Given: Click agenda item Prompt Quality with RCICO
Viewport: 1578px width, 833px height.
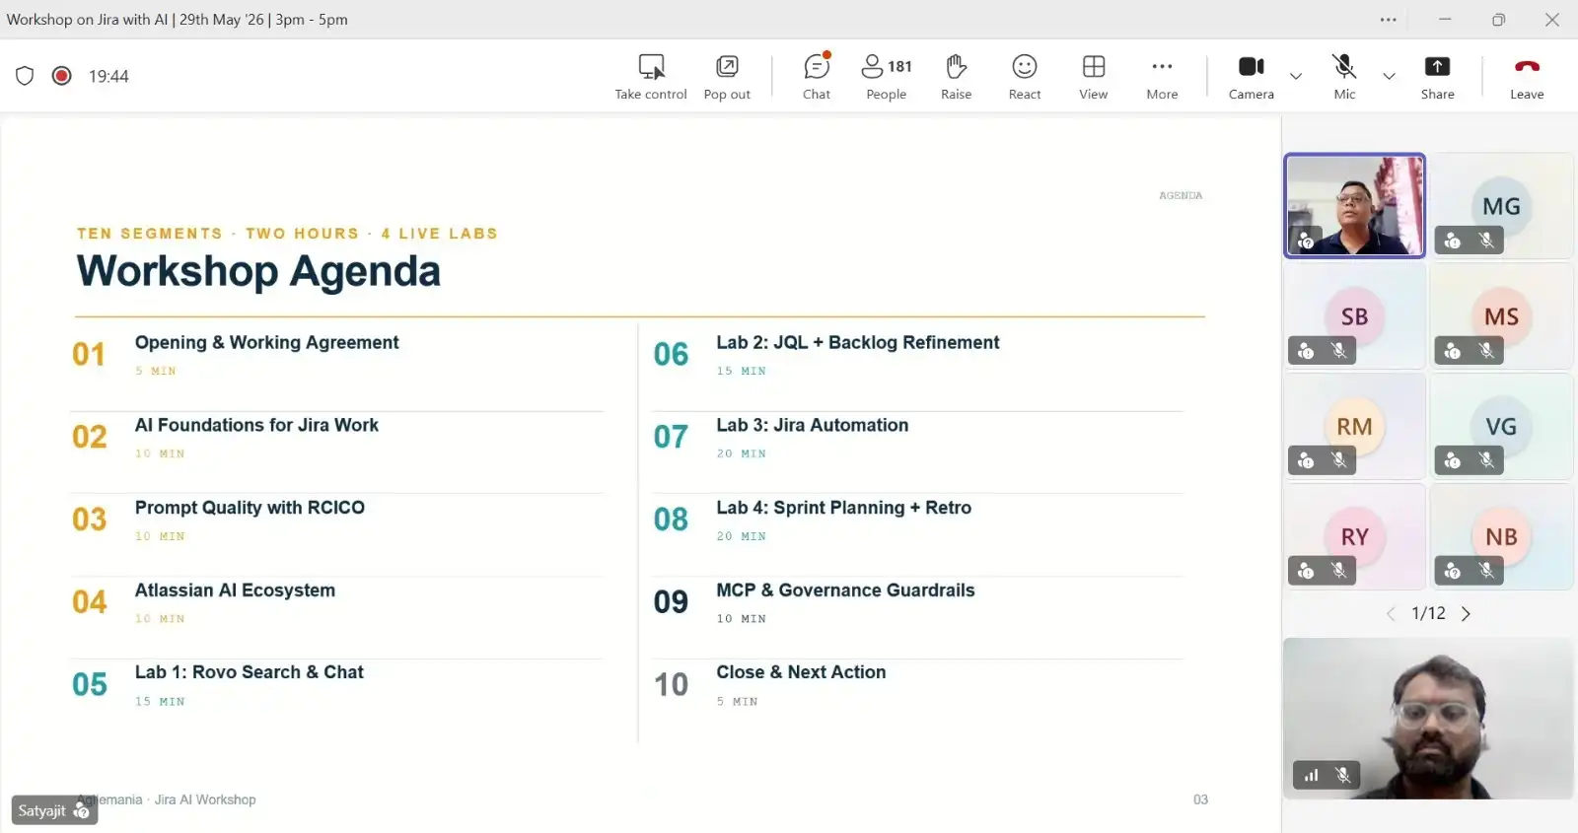Looking at the screenshot, I should pos(250,508).
